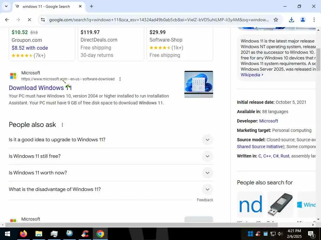Open USB flash drive related search thumbnail
Image resolution: width=321 pixels, height=240 pixels.
click(x=280, y=204)
